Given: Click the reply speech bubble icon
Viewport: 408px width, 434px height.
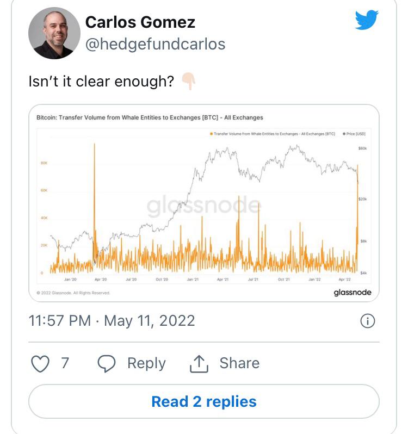Looking at the screenshot, I should click(x=107, y=363).
